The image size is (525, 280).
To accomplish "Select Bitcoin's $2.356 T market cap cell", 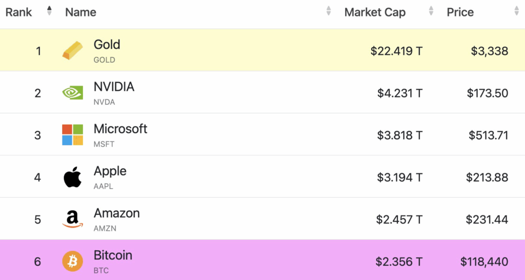I will 399,262.
